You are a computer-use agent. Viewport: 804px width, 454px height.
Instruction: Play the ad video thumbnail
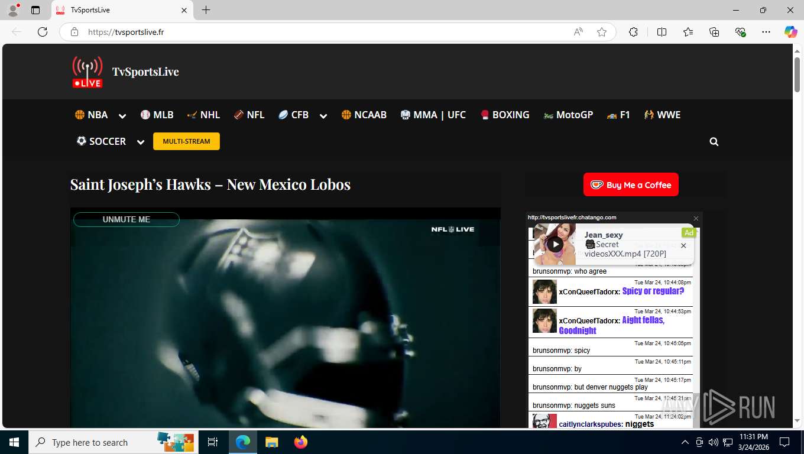(x=555, y=244)
